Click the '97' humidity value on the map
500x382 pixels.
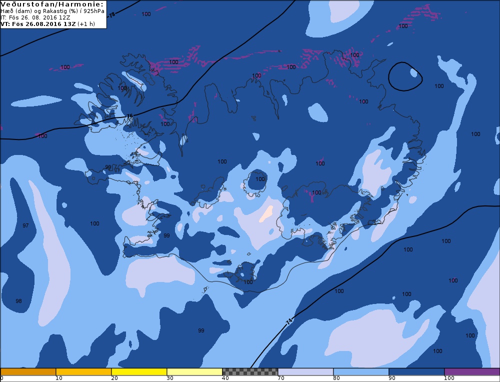click(25, 225)
